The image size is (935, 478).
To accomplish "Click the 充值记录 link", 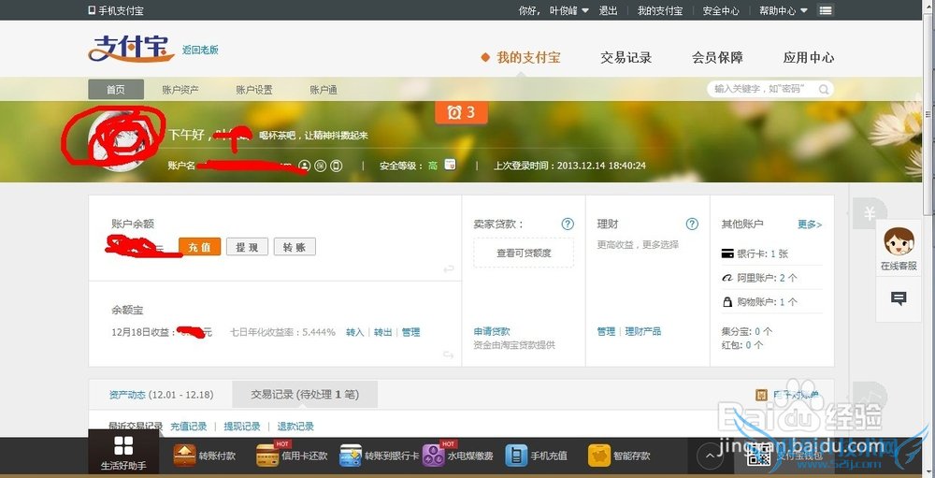I will click(x=189, y=427).
